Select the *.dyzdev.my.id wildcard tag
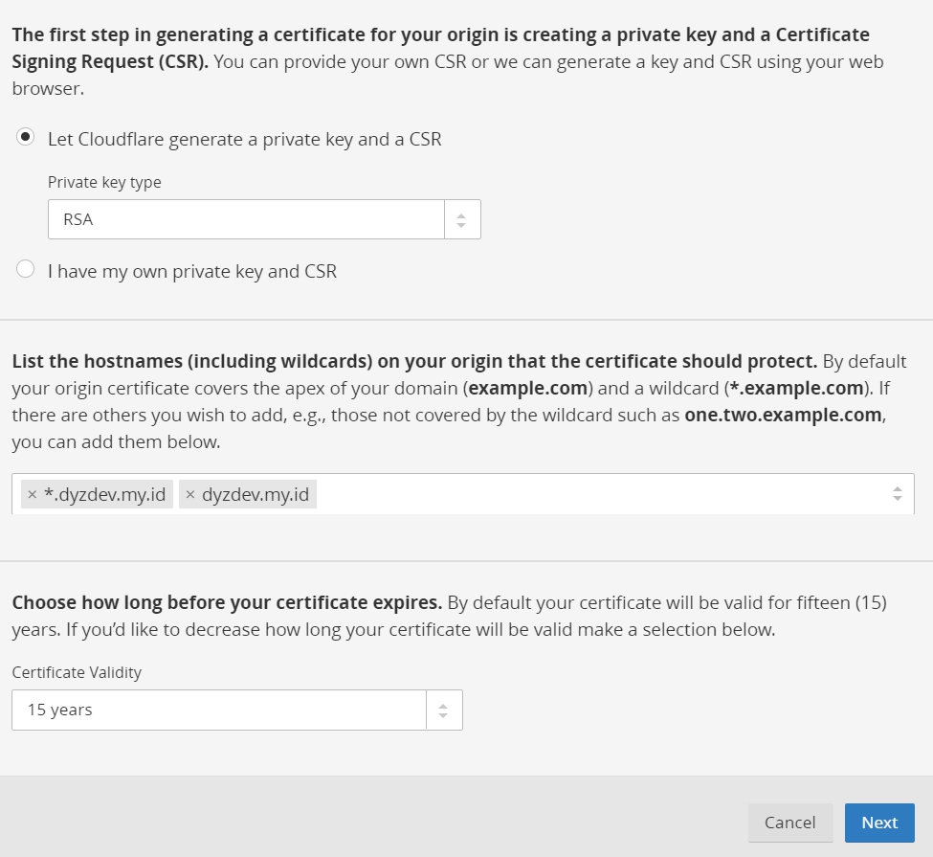Viewport: 933px width, 857px height. point(104,495)
